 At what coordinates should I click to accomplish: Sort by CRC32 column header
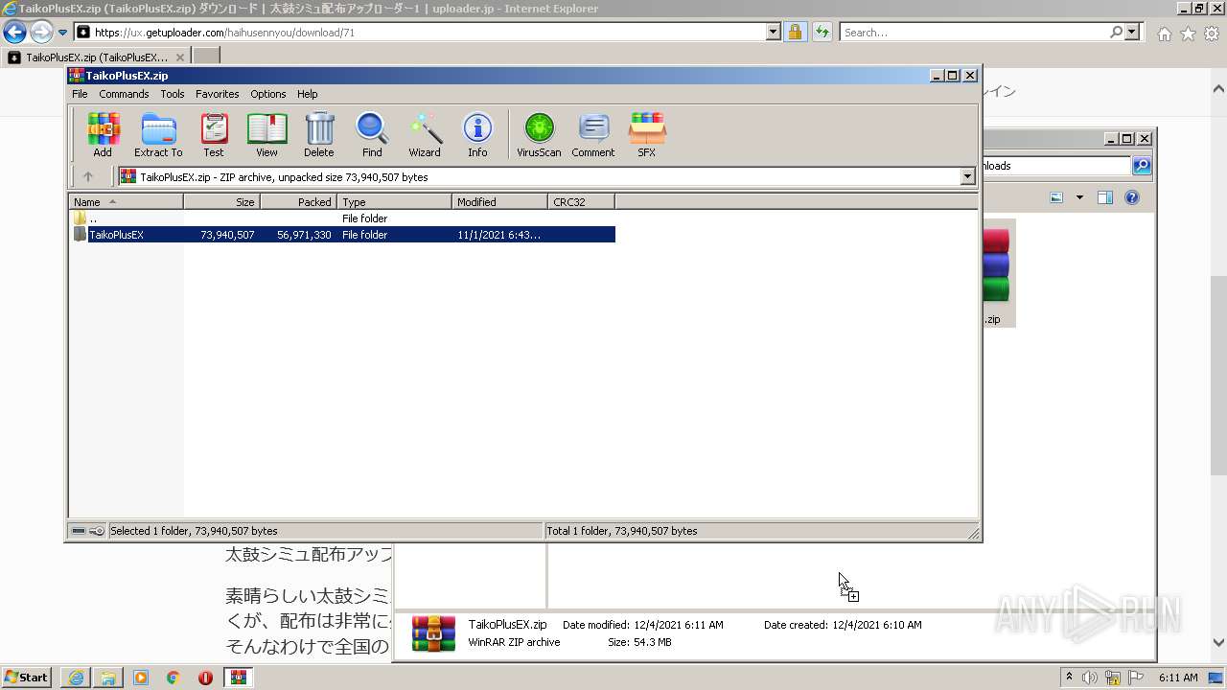tap(582, 202)
